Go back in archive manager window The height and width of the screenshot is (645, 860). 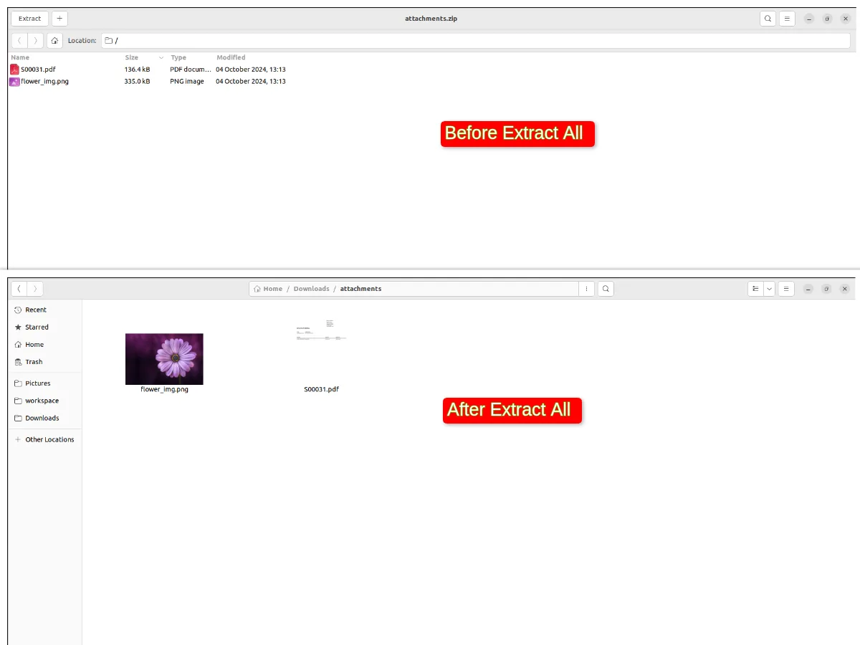tap(19, 41)
